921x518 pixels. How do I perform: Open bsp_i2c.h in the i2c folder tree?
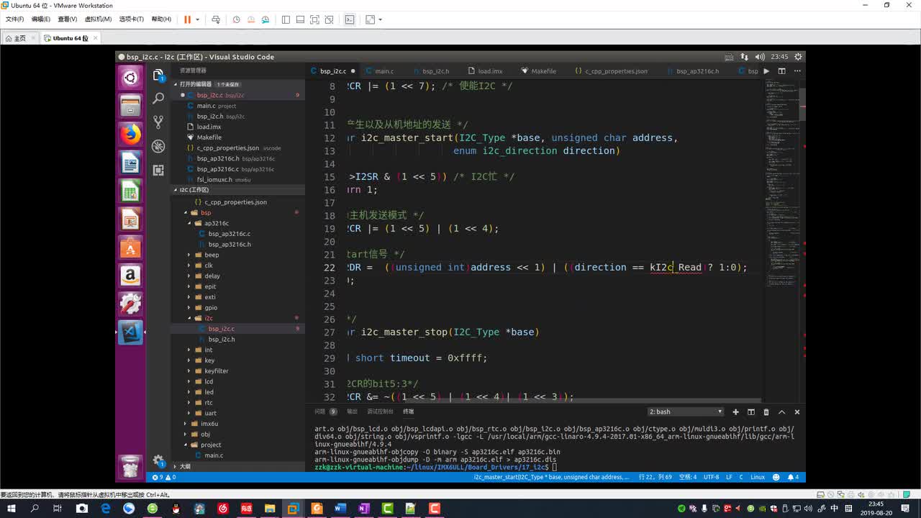point(222,339)
